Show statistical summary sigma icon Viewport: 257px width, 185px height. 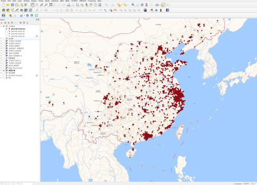[146, 5]
